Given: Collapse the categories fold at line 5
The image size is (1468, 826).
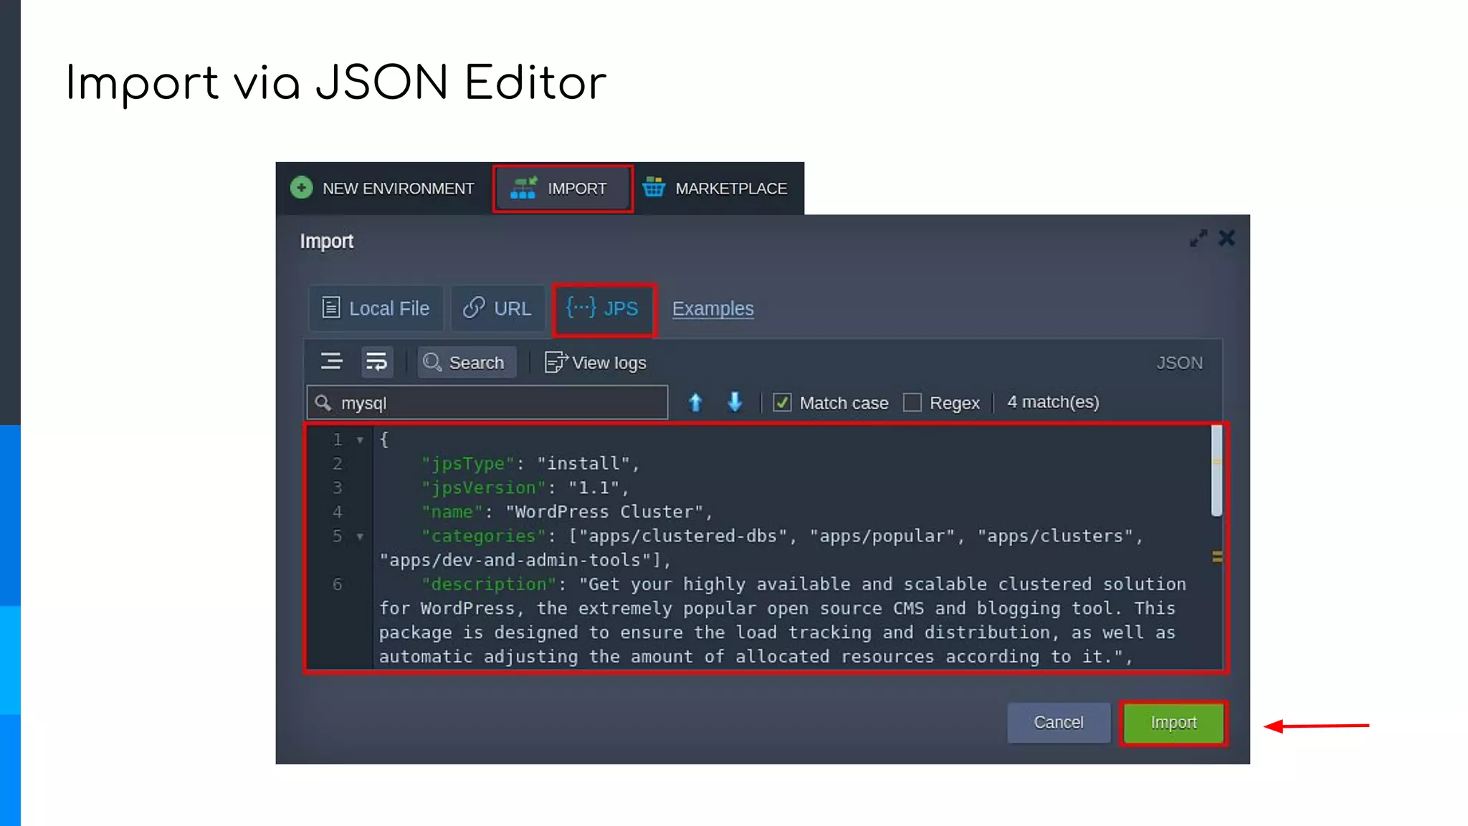Looking at the screenshot, I should (x=360, y=536).
